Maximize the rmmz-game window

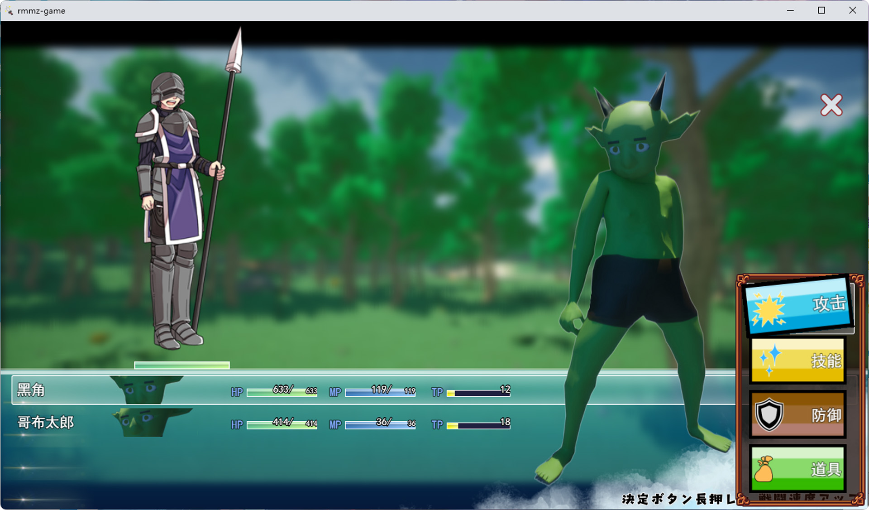[x=821, y=10]
